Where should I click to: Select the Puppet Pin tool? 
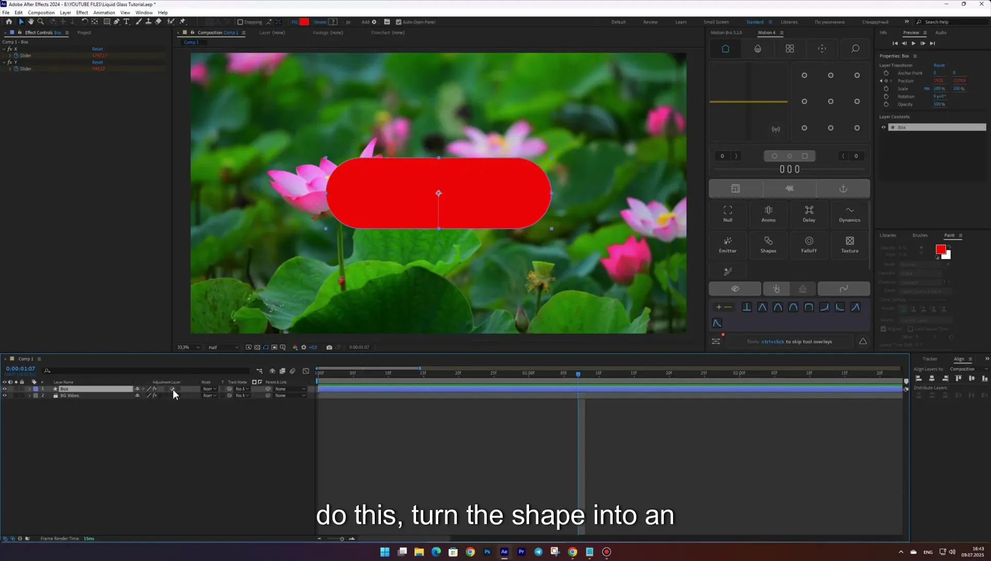(x=182, y=22)
